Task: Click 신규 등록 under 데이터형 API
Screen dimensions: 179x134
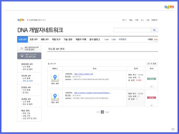Action: 26,67
